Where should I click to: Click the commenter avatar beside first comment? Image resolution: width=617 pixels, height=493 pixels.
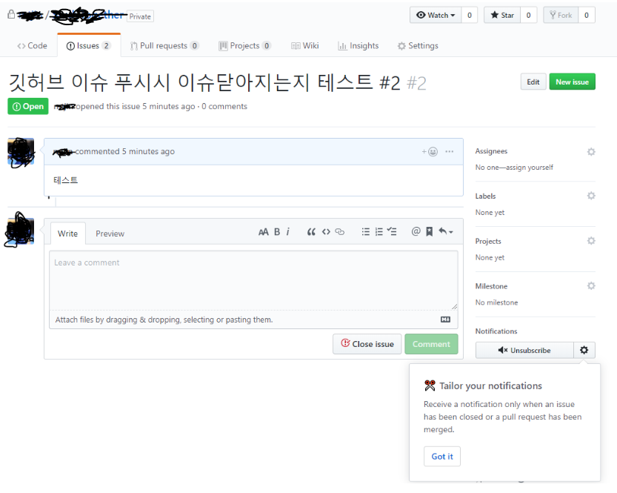tap(21, 151)
